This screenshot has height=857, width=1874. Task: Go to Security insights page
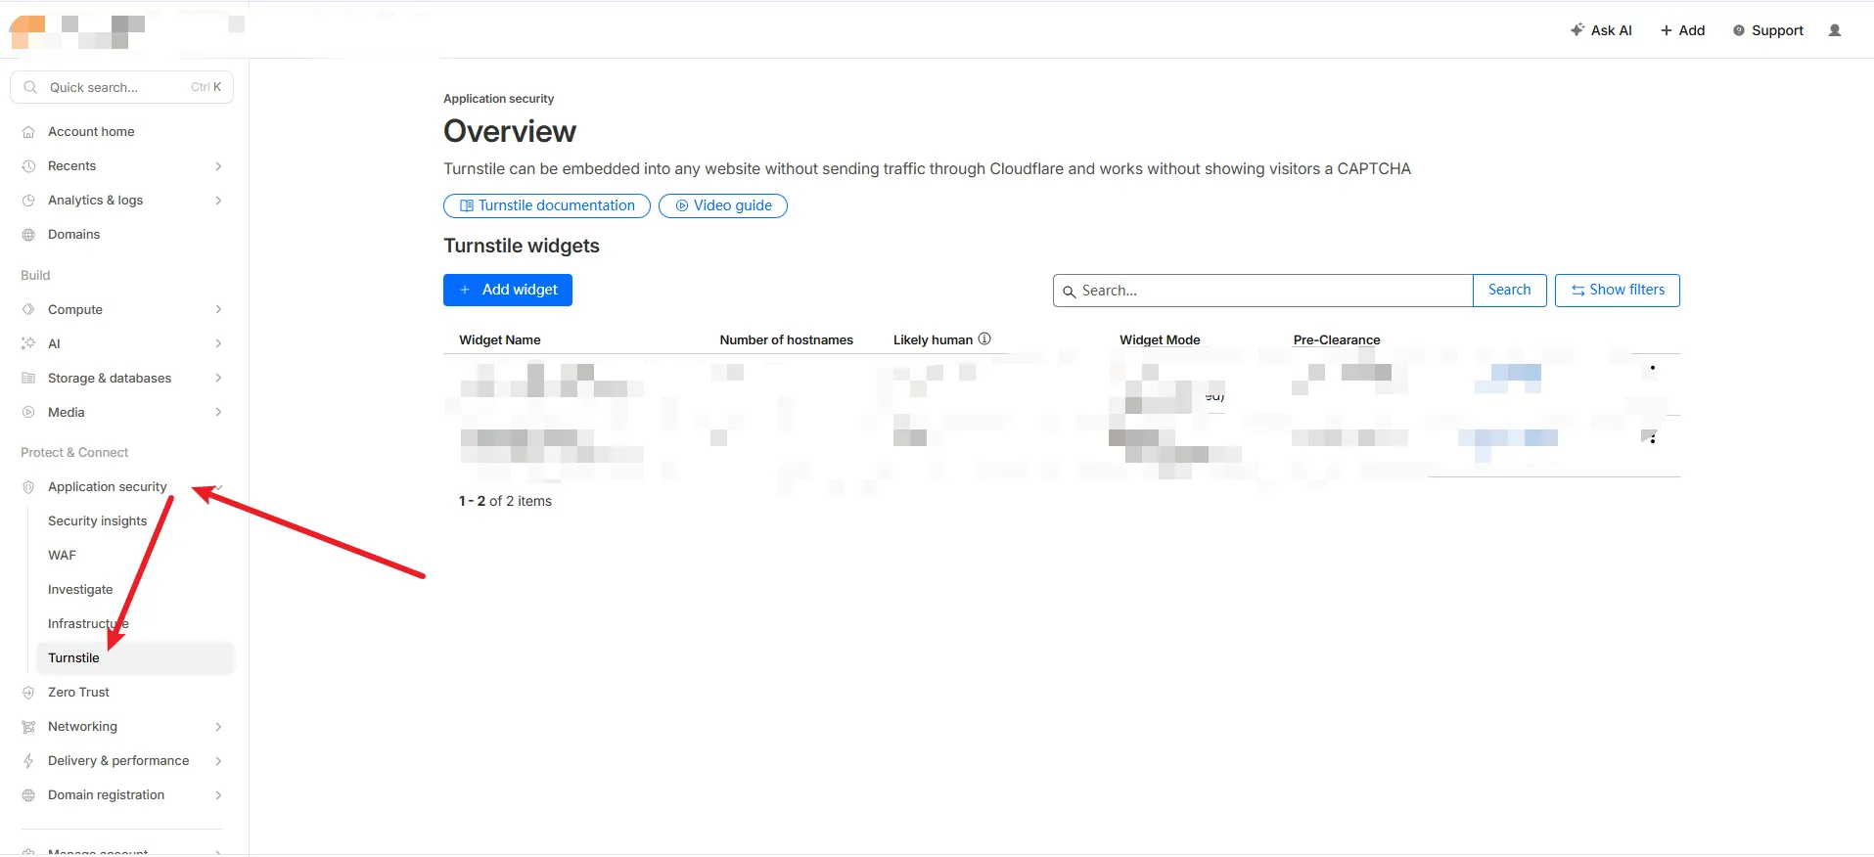[97, 521]
